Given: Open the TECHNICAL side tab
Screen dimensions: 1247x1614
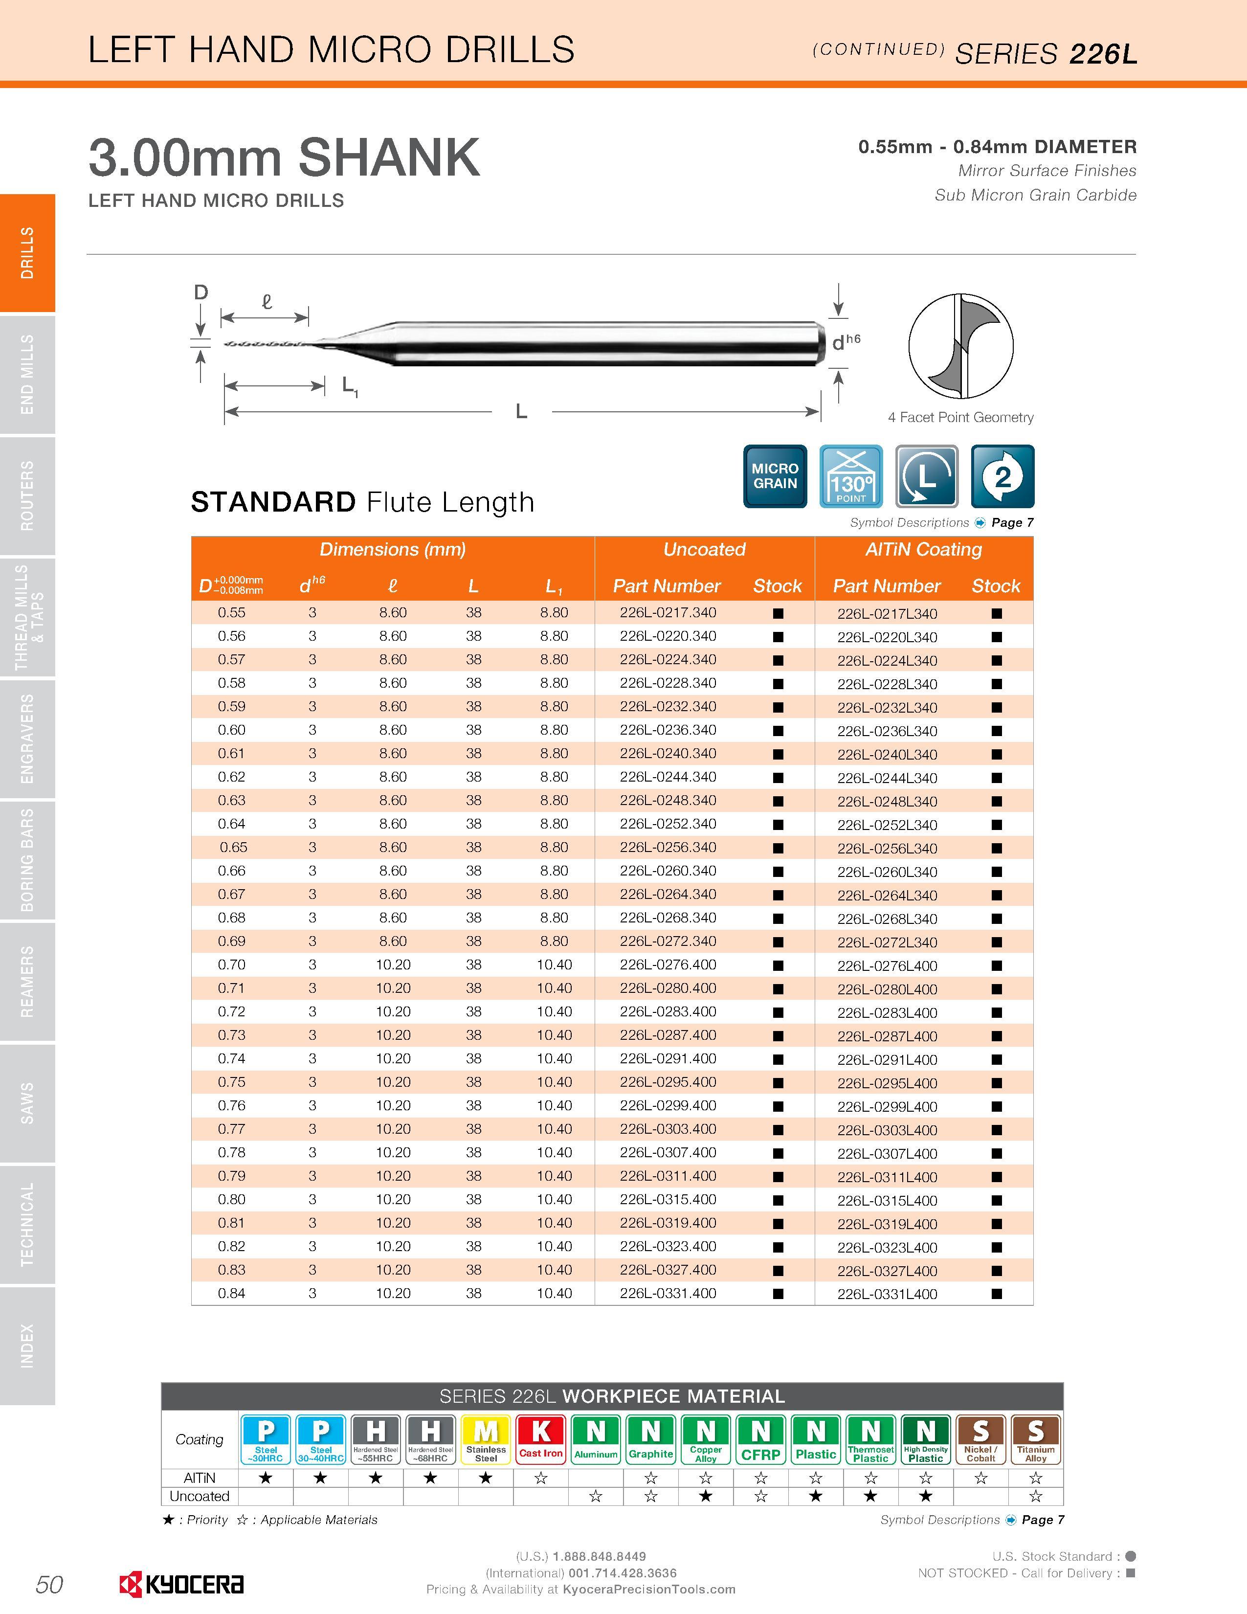Looking at the screenshot, I should [27, 1225].
